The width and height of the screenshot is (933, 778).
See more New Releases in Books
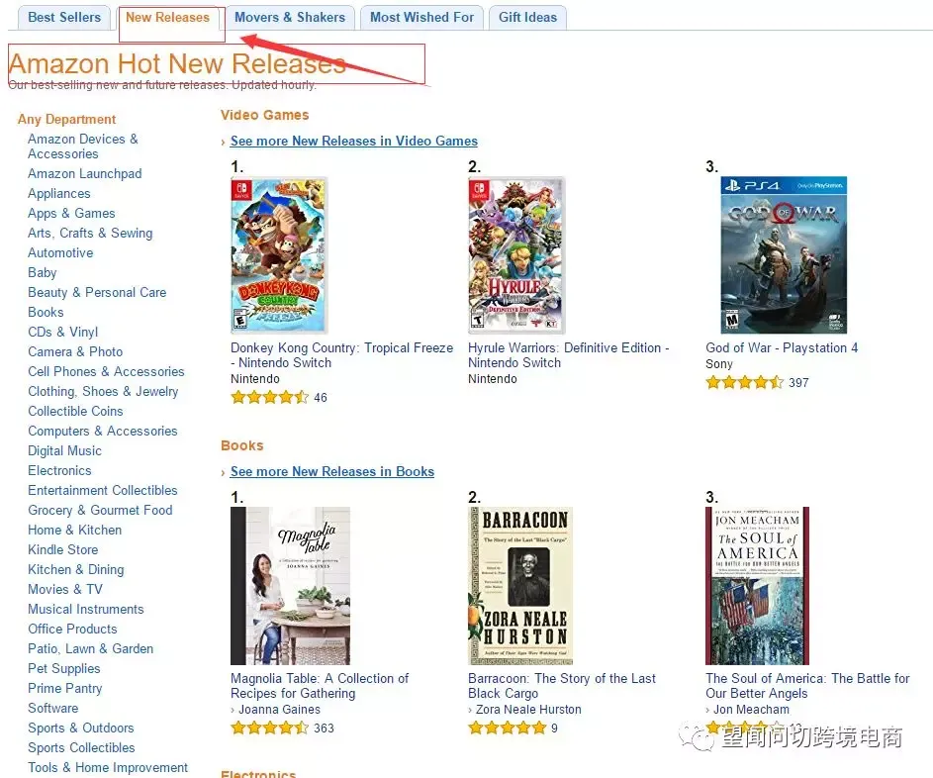(332, 471)
